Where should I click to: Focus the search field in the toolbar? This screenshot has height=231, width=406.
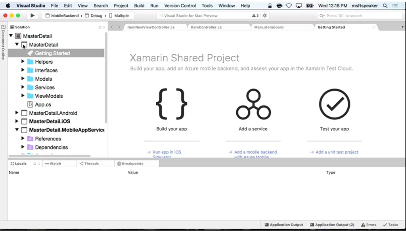[360, 15]
